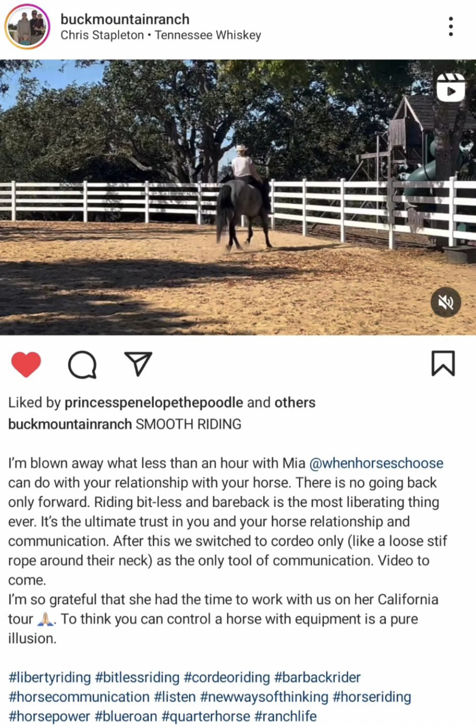The image size is (476, 726).
Task: Share post with paper plane icon
Action: 138,364
